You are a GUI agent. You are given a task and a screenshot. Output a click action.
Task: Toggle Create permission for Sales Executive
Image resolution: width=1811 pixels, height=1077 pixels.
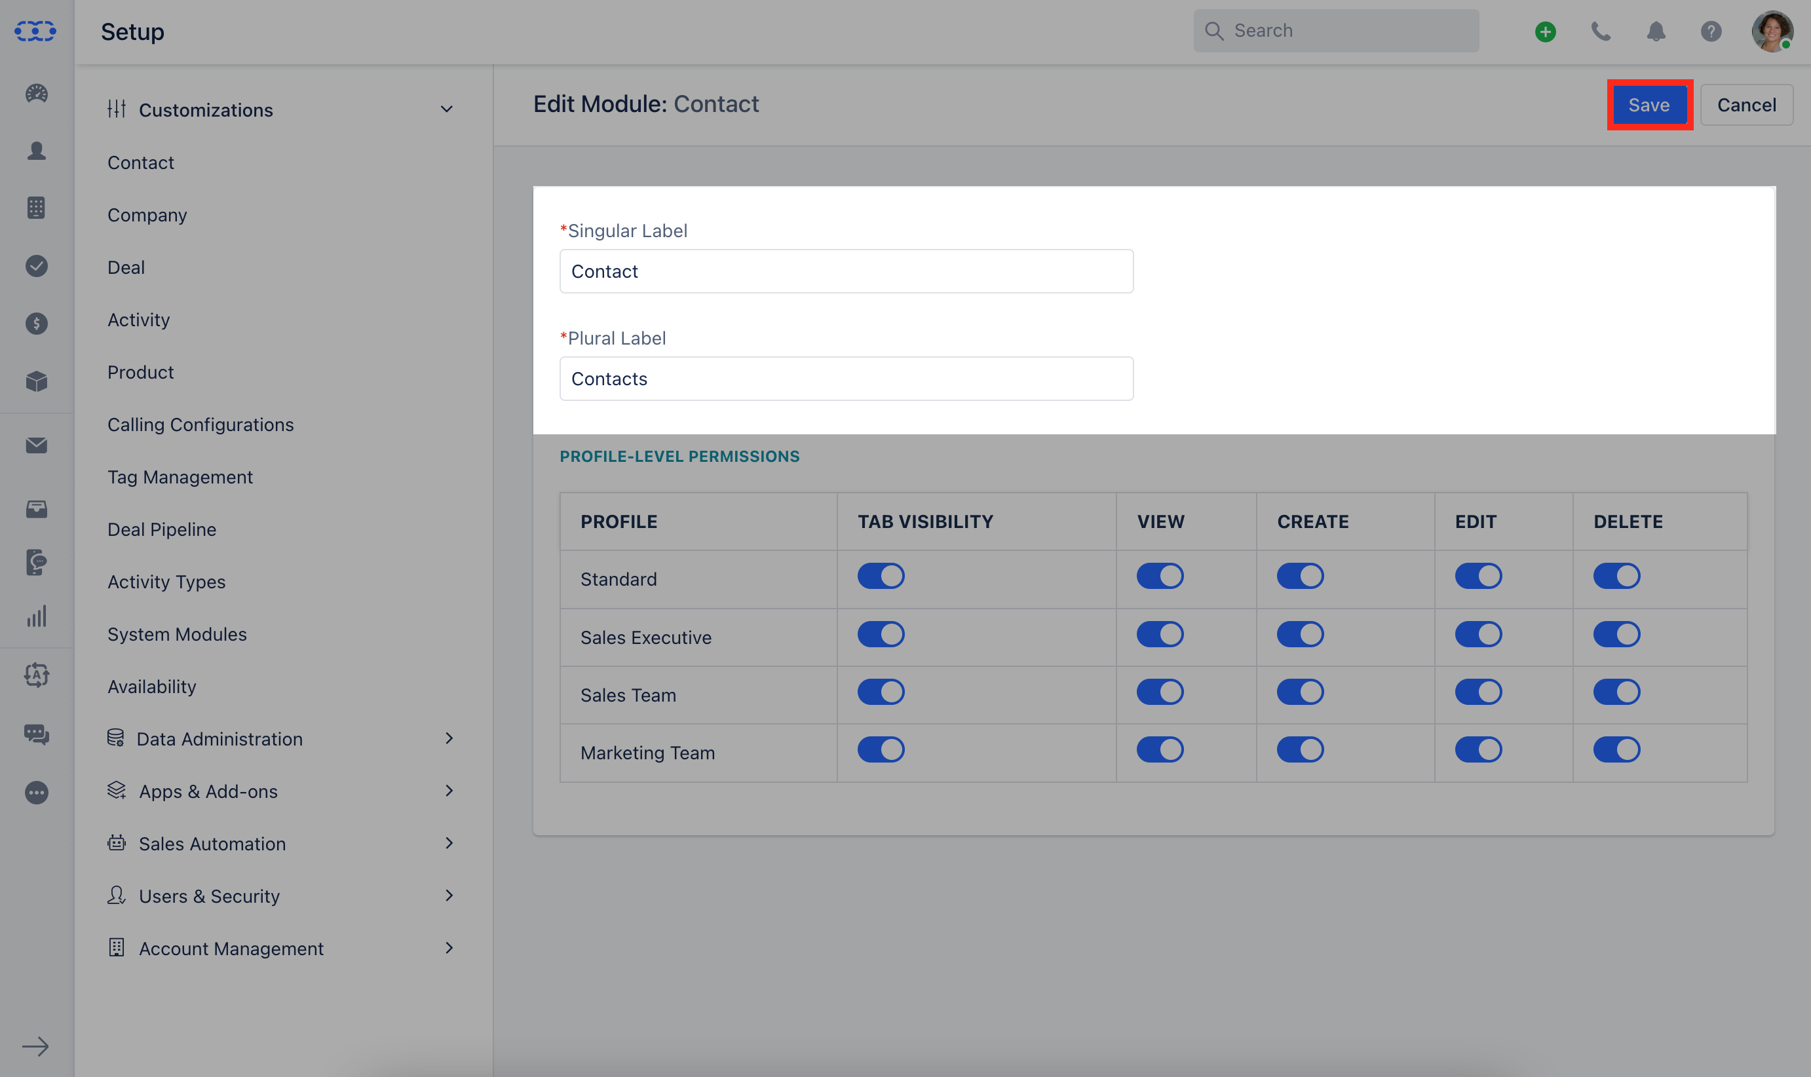pyautogui.click(x=1300, y=634)
